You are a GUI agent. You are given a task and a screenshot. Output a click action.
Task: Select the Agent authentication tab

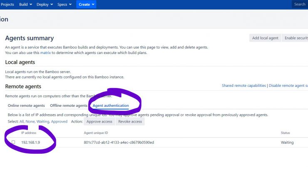pos(111,106)
